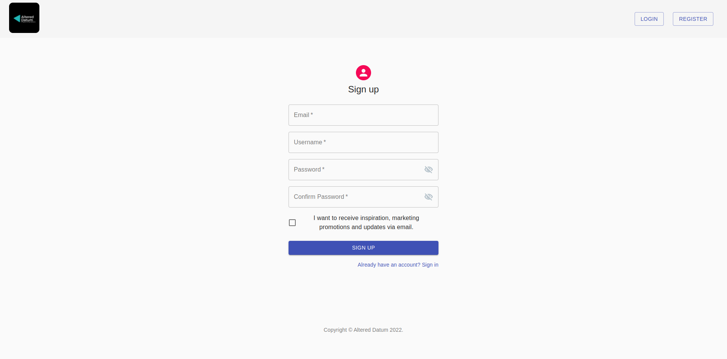Follow the 'Already have an account? Sign in' link

[398, 265]
